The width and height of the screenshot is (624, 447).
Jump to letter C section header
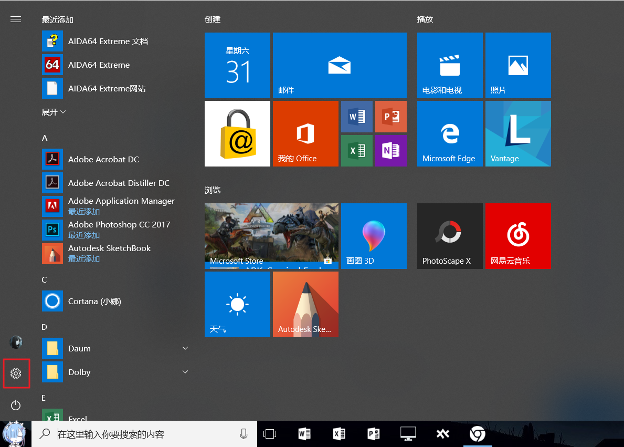tap(44, 279)
